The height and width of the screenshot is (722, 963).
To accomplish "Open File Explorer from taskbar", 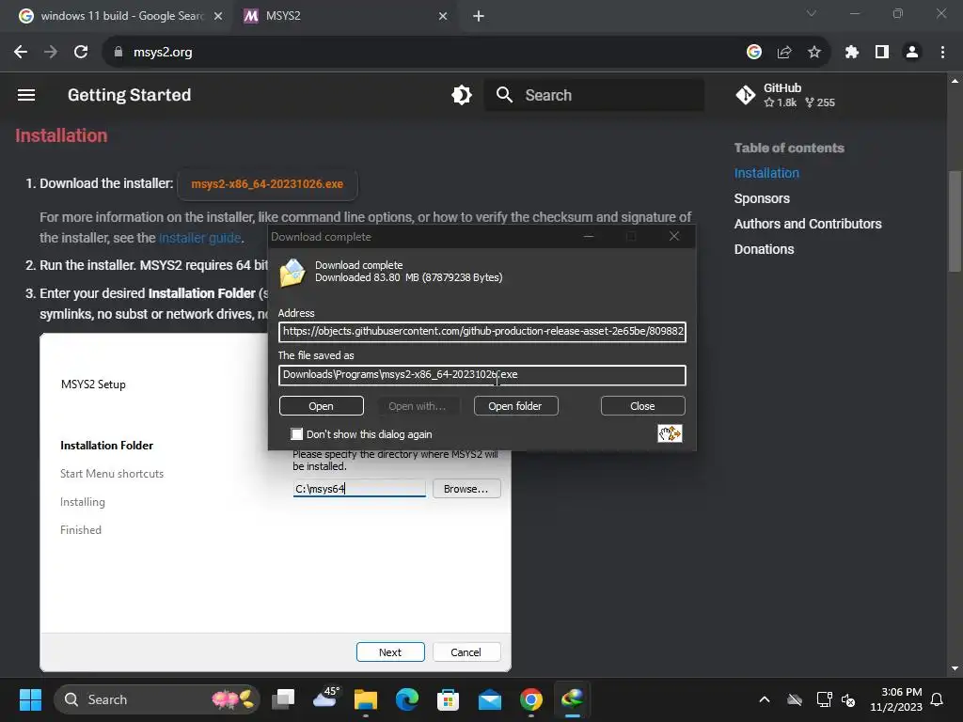I will pos(366,699).
